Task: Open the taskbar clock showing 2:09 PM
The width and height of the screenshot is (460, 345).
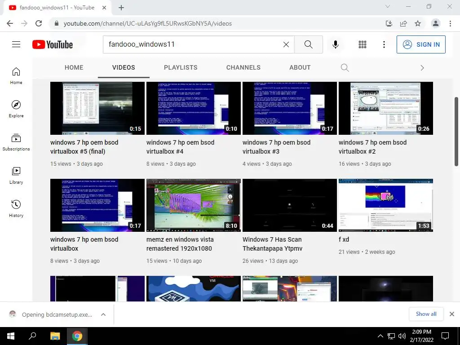Action: point(421,336)
